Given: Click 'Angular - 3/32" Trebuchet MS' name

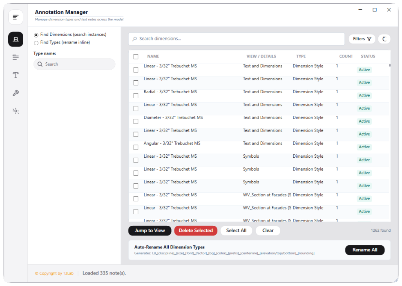Looking at the screenshot, I should click(x=172, y=143).
